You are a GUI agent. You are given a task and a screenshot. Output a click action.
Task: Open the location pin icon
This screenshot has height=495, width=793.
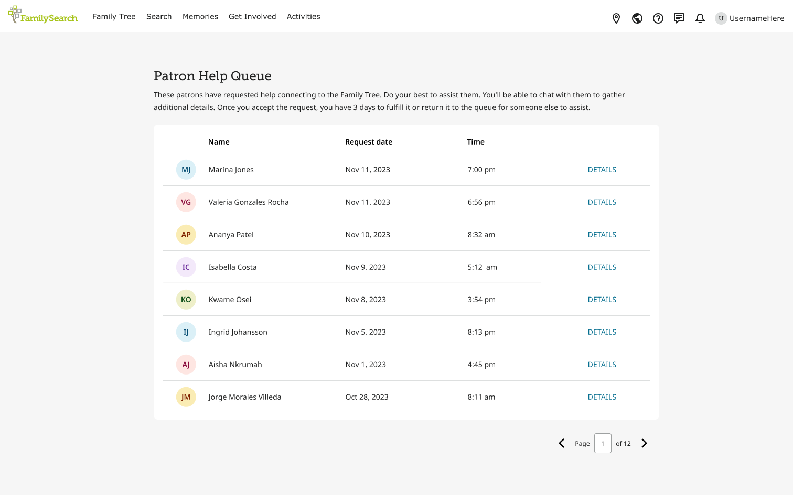pos(616,18)
